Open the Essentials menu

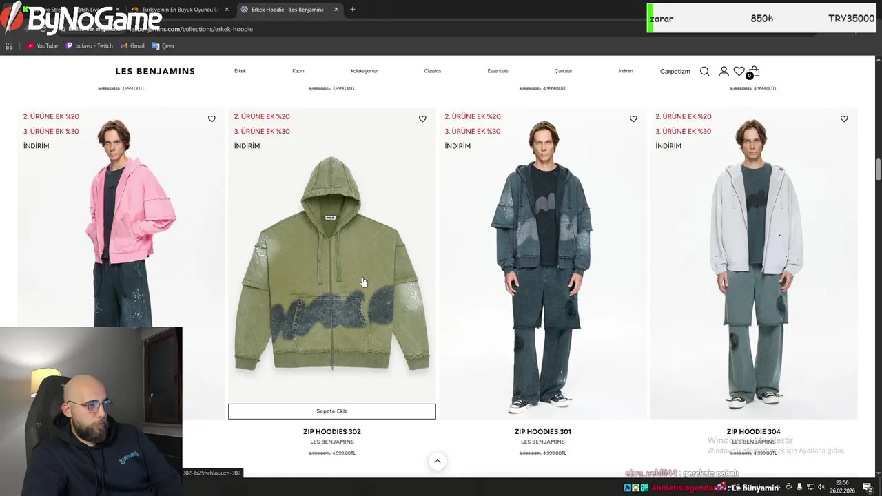(x=498, y=71)
